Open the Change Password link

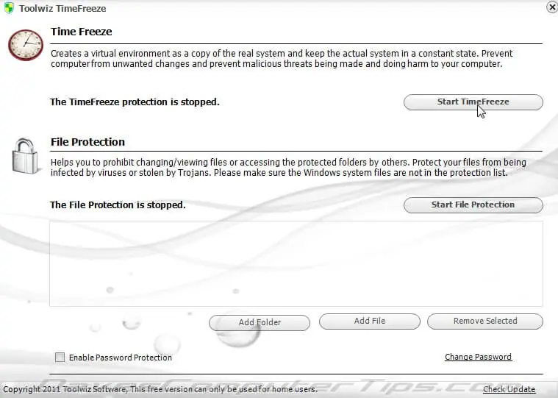[478, 357]
